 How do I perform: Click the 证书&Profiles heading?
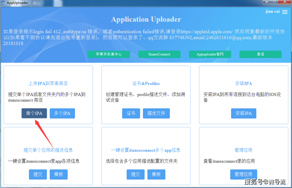(x=146, y=83)
